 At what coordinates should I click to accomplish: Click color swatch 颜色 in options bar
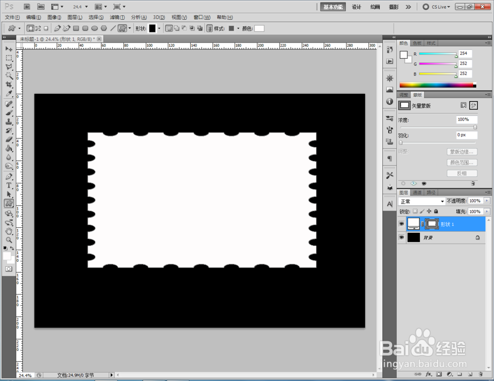tap(259, 28)
